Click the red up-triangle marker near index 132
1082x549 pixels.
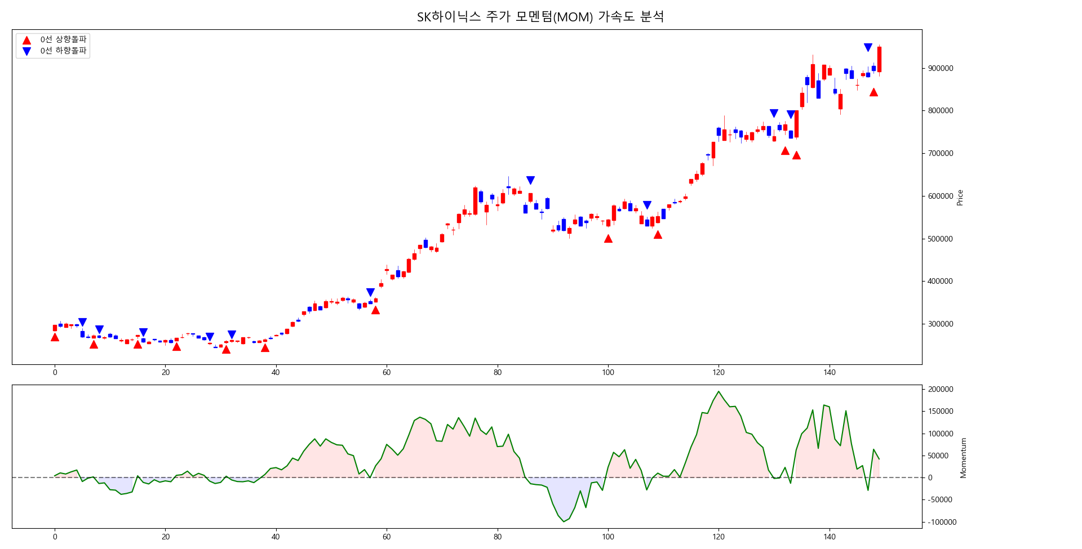[785, 150]
